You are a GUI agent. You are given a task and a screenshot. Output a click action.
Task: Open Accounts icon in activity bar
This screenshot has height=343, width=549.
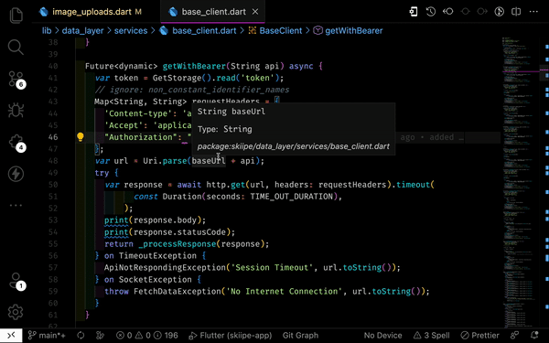(16, 281)
